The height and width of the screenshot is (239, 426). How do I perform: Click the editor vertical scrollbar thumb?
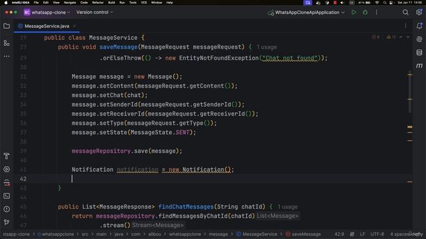tap(410, 92)
